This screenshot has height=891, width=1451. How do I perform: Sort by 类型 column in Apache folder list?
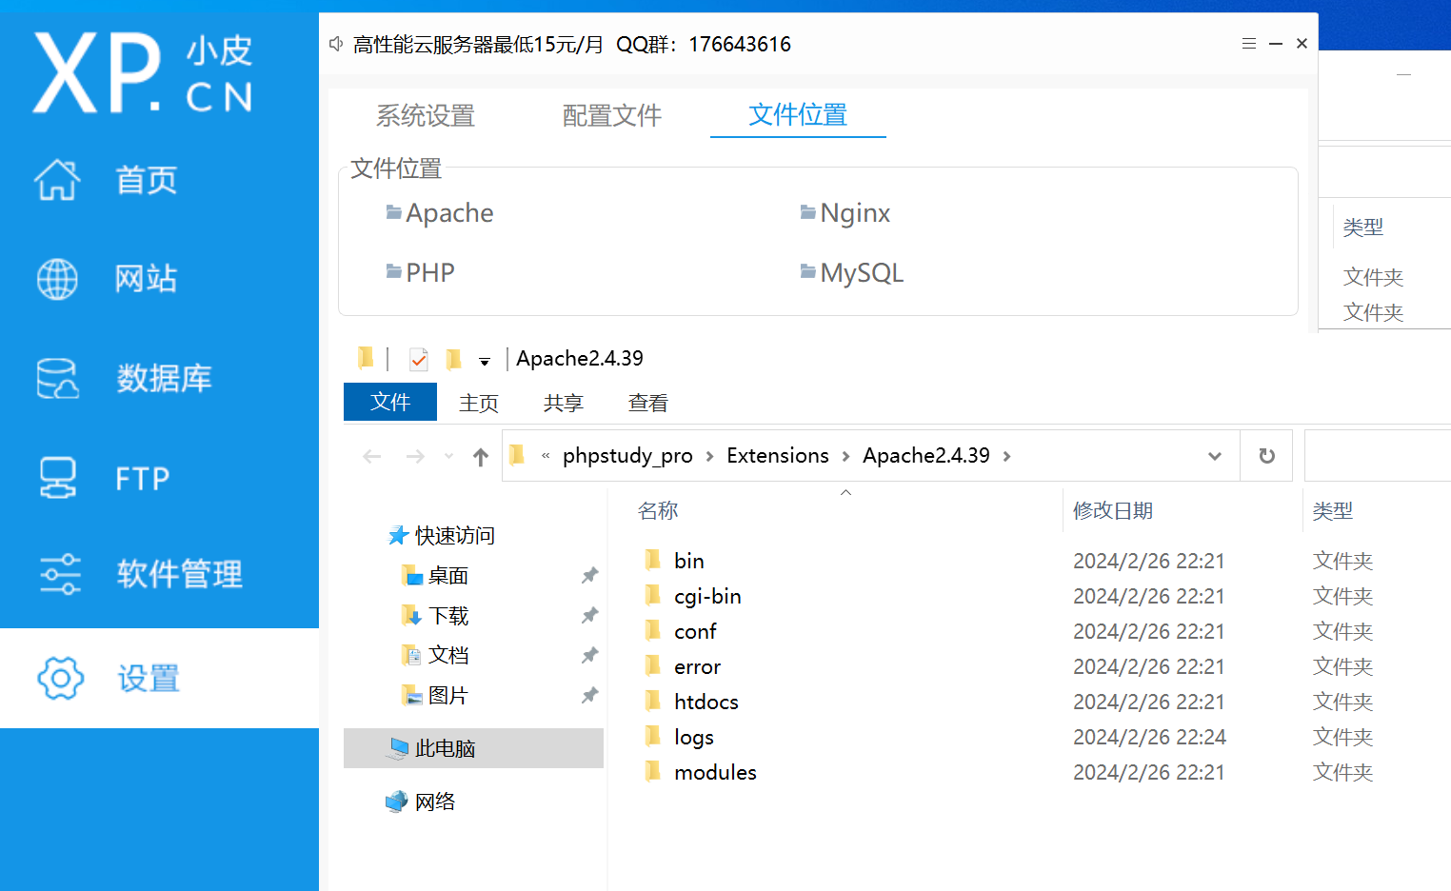pyautogui.click(x=1333, y=510)
